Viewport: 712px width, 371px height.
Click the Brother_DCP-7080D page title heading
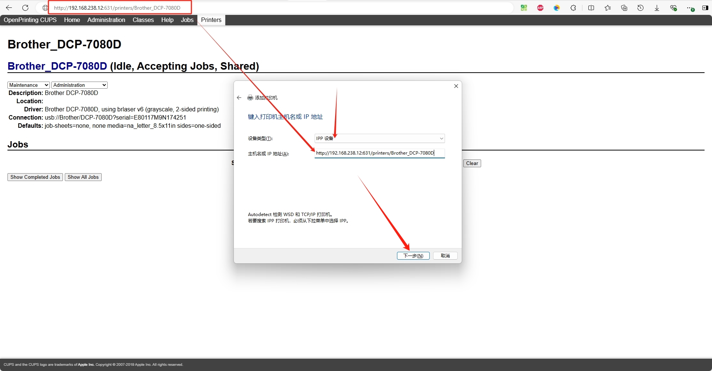pyautogui.click(x=64, y=44)
